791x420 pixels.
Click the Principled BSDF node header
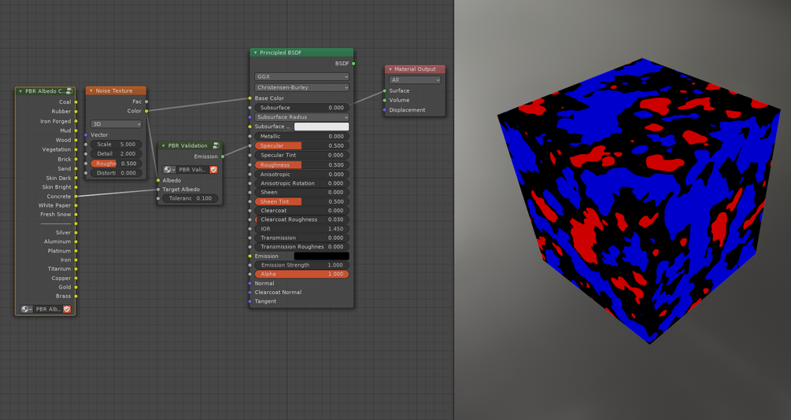click(x=301, y=53)
